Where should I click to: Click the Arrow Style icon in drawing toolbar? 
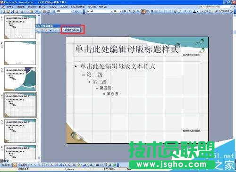[x=106, y=165]
